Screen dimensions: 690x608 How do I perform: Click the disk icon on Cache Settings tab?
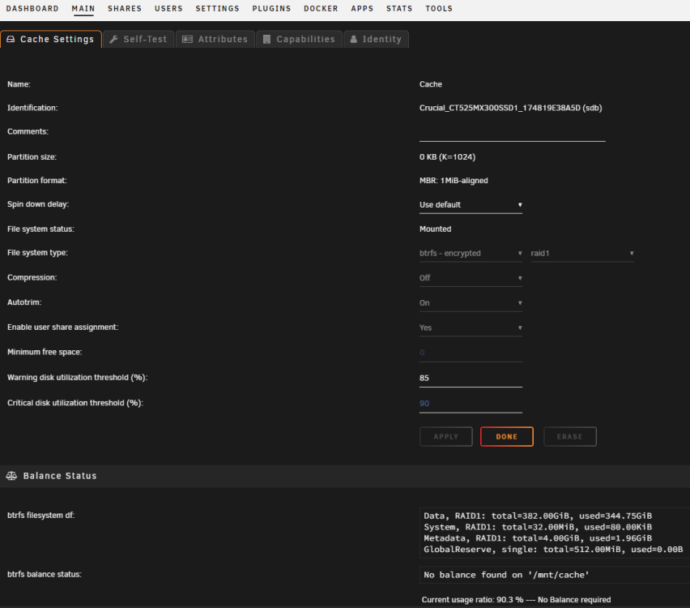(11, 39)
